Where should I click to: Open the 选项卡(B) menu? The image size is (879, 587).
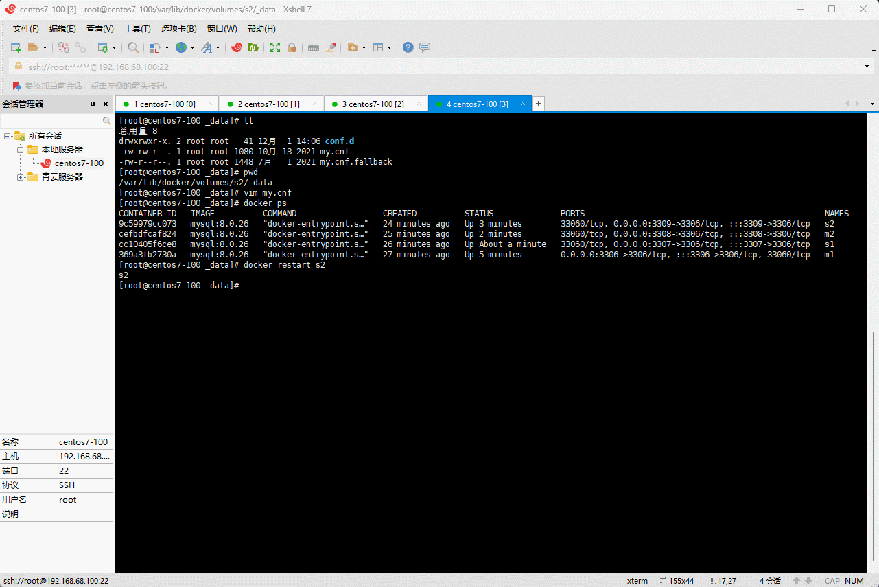(x=179, y=29)
